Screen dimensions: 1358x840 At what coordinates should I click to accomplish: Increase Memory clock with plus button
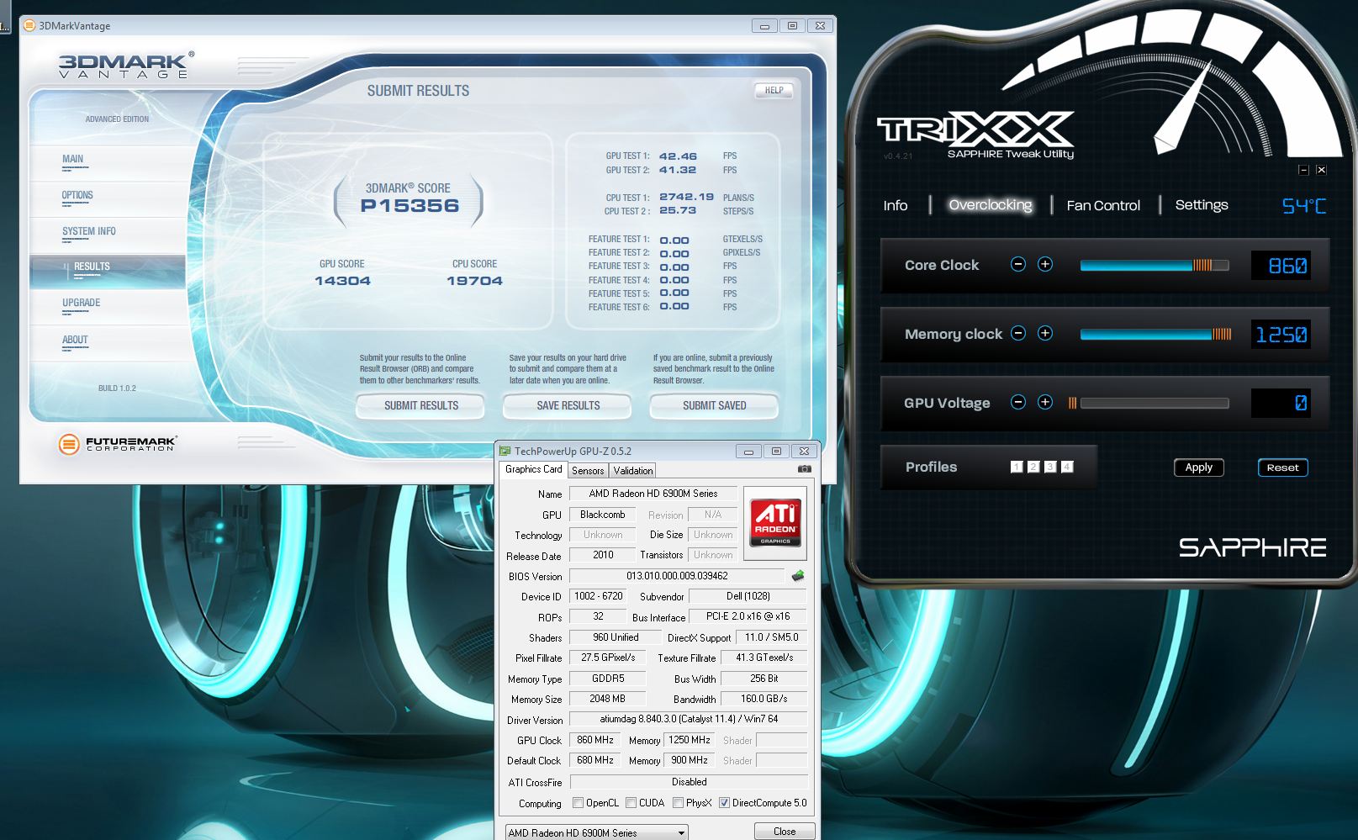coord(1045,333)
